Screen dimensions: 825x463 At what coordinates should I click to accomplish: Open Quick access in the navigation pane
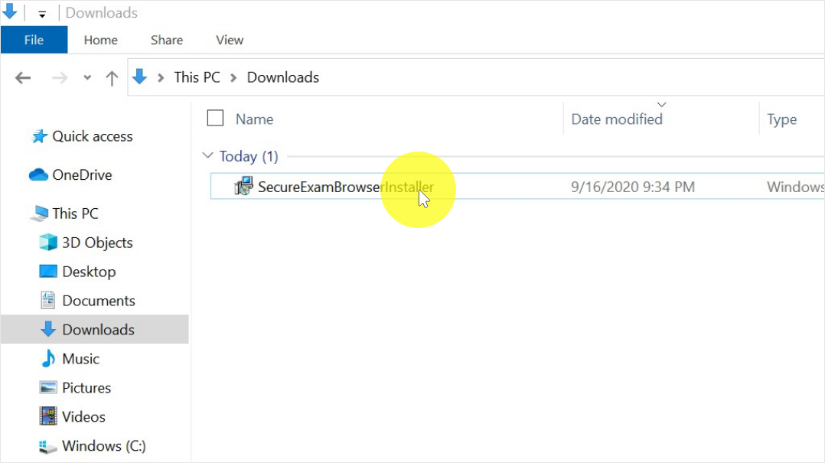coord(93,136)
